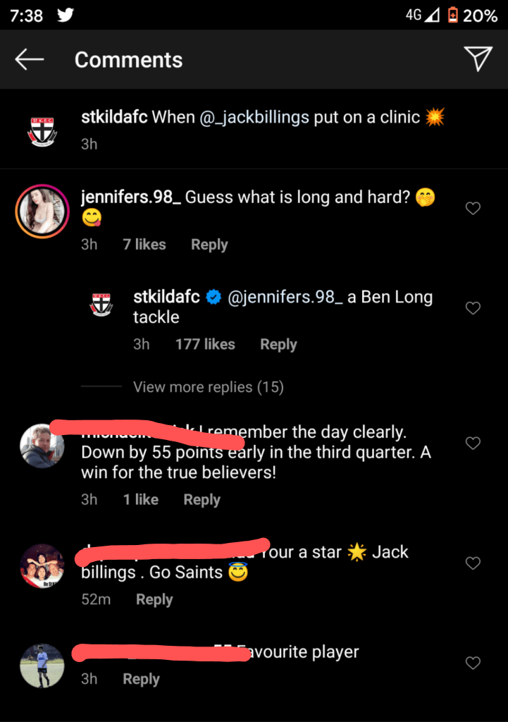This screenshot has height=722, width=508.
Task: Tap the back arrow in header
Action: (x=30, y=60)
